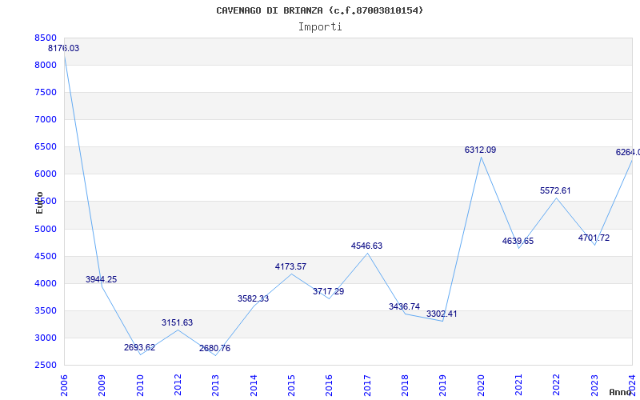Click the year 2022 axis label
The width and height of the screenshot is (640, 400).
coord(556,386)
